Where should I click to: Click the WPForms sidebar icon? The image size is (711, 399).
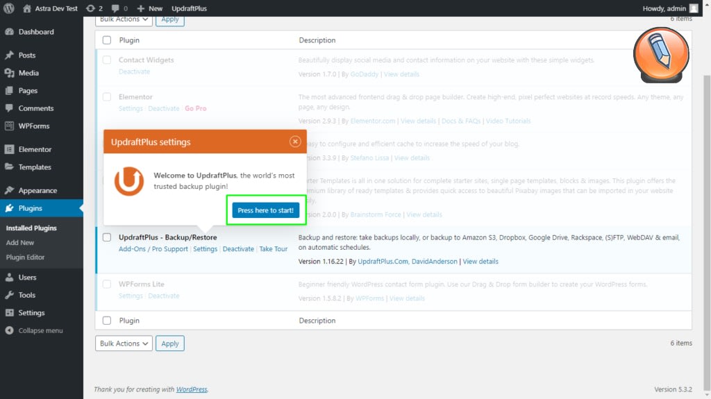click(9, 126)
